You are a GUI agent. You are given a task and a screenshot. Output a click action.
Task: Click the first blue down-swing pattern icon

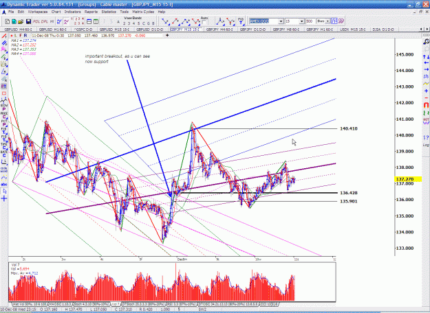[165, 21]
